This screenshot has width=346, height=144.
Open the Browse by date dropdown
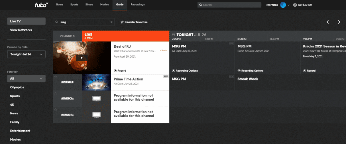tap(26, 54)
